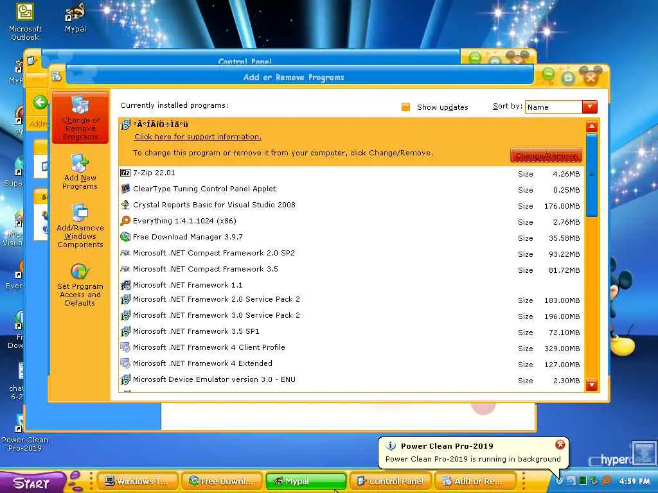Click the Add or Remove Programs title icon
This screenshot has height=493, width=658.
57,77
